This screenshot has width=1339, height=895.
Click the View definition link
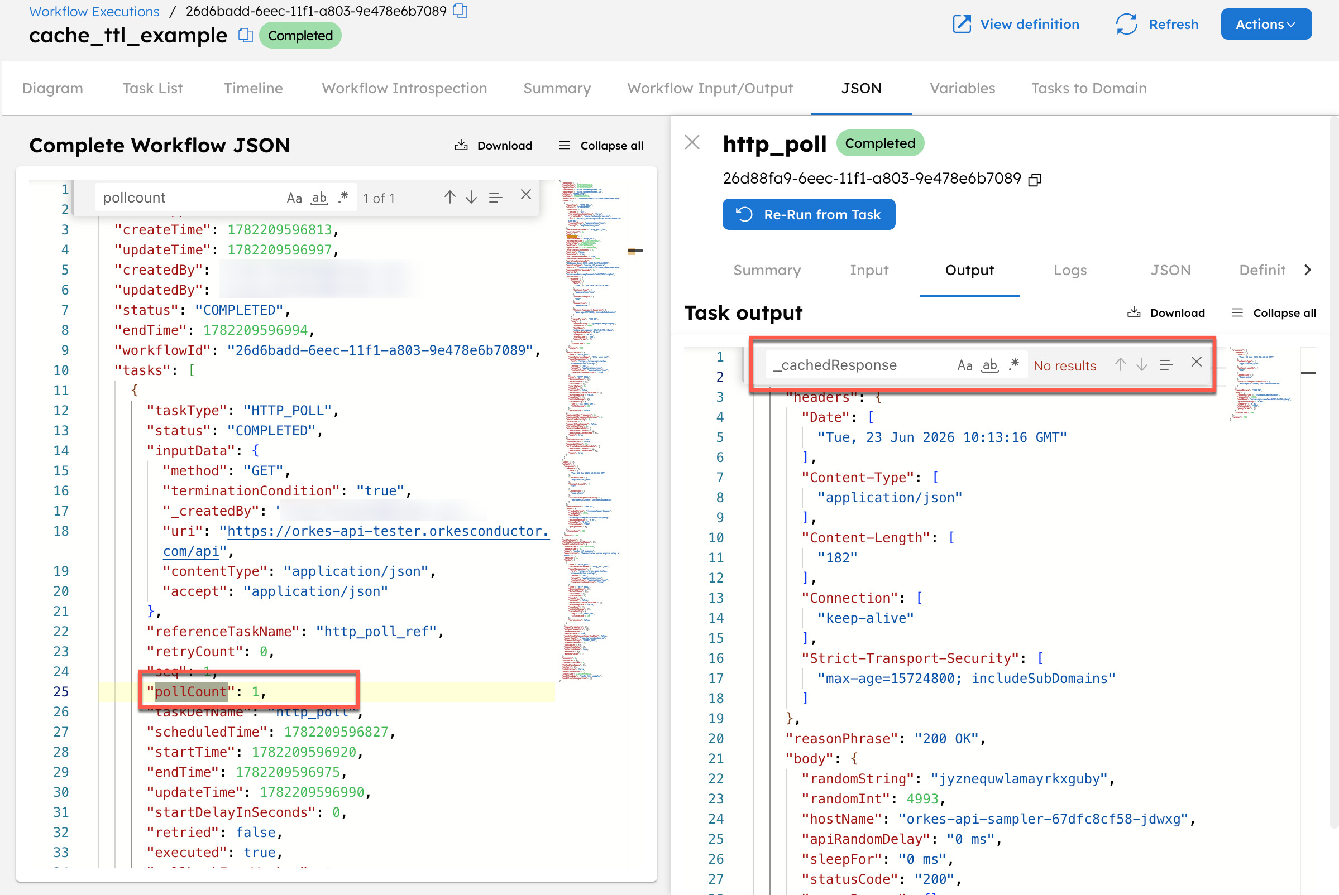click(x=1016, y=24)
